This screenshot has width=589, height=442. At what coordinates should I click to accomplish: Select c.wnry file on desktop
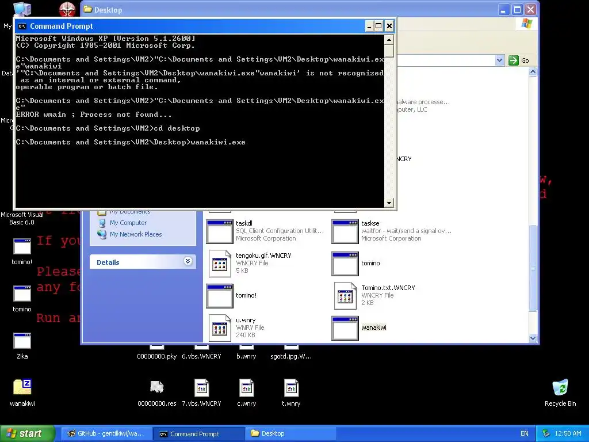(x=246, y=387)
